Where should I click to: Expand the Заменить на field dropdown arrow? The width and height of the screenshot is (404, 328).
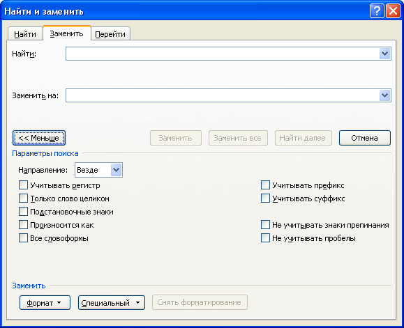[x=384, y=95]
